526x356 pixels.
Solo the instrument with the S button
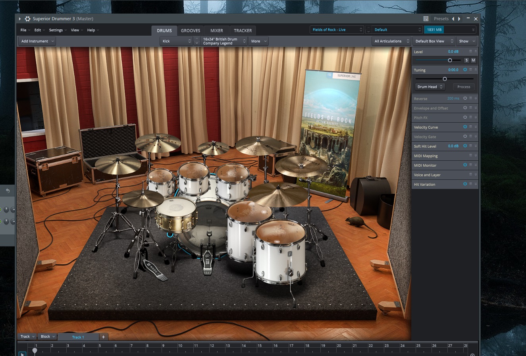[466, 60]
